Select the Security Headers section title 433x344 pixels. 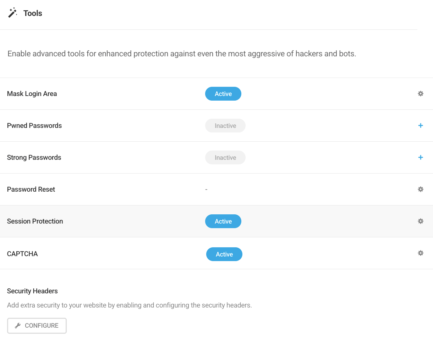pos(32,291)
